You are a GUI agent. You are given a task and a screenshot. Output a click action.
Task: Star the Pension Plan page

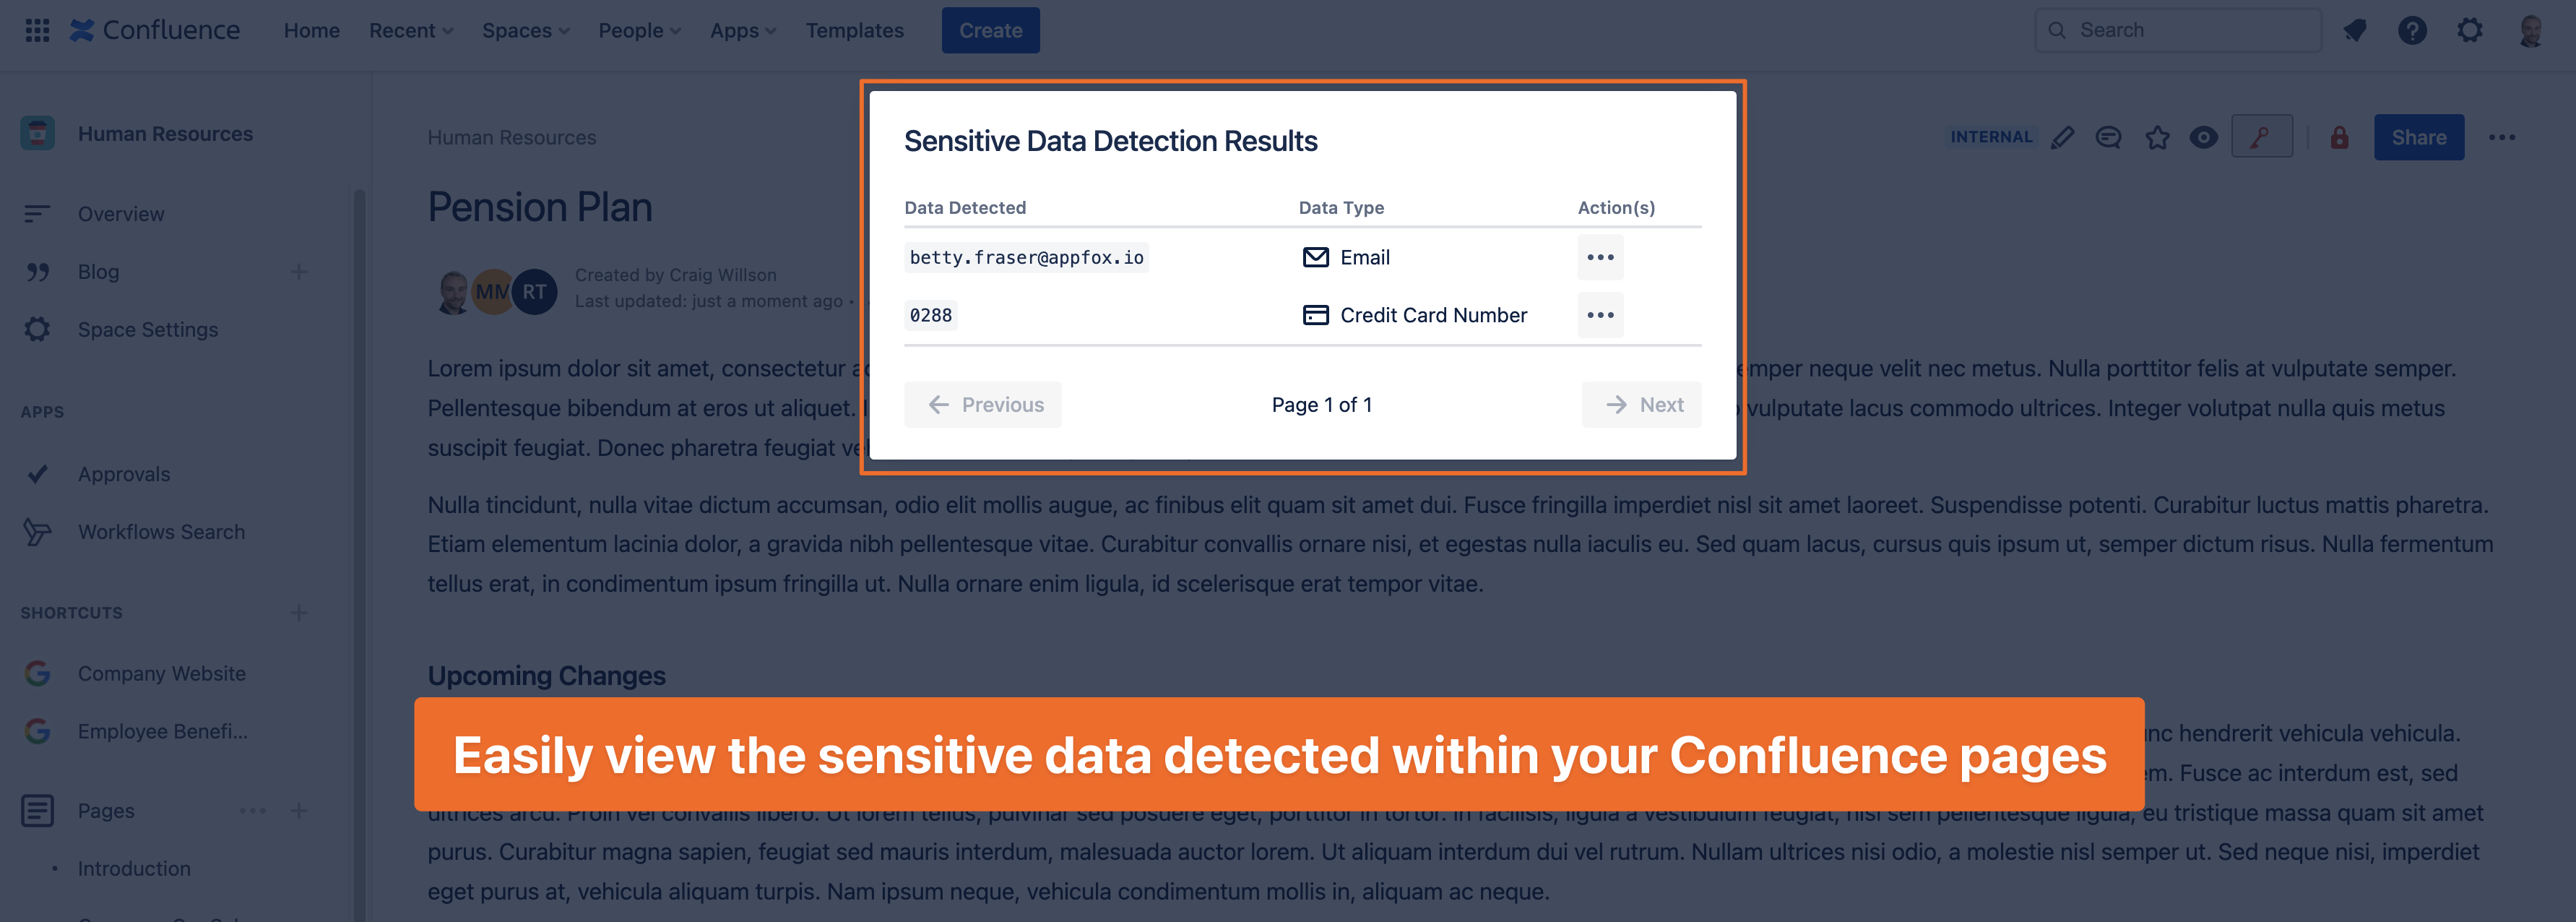click(2157, 137)
